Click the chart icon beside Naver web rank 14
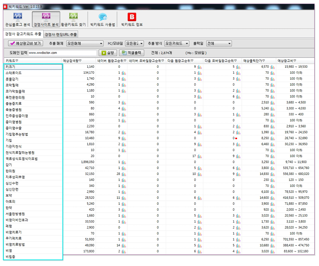319x266 pixels. click(x=124, y=245)
